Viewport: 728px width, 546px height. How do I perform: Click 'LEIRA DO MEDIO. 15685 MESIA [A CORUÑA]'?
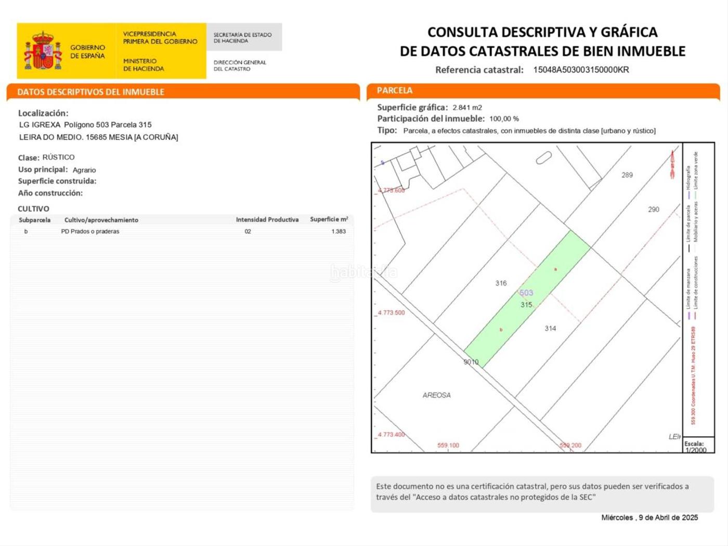coord(99,137)
